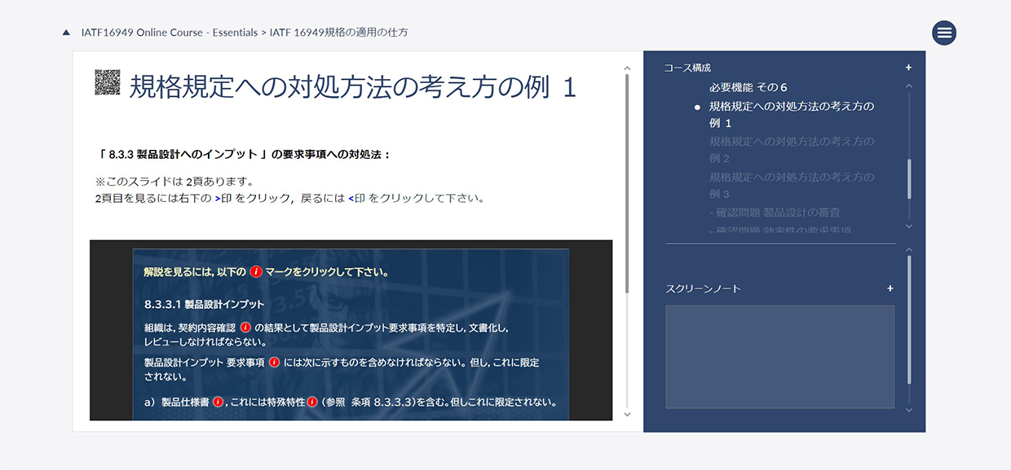Screen dimensions: 1011x470
Task: Click the blue <印 text in the instructions
Action: (x=357, y=198)
